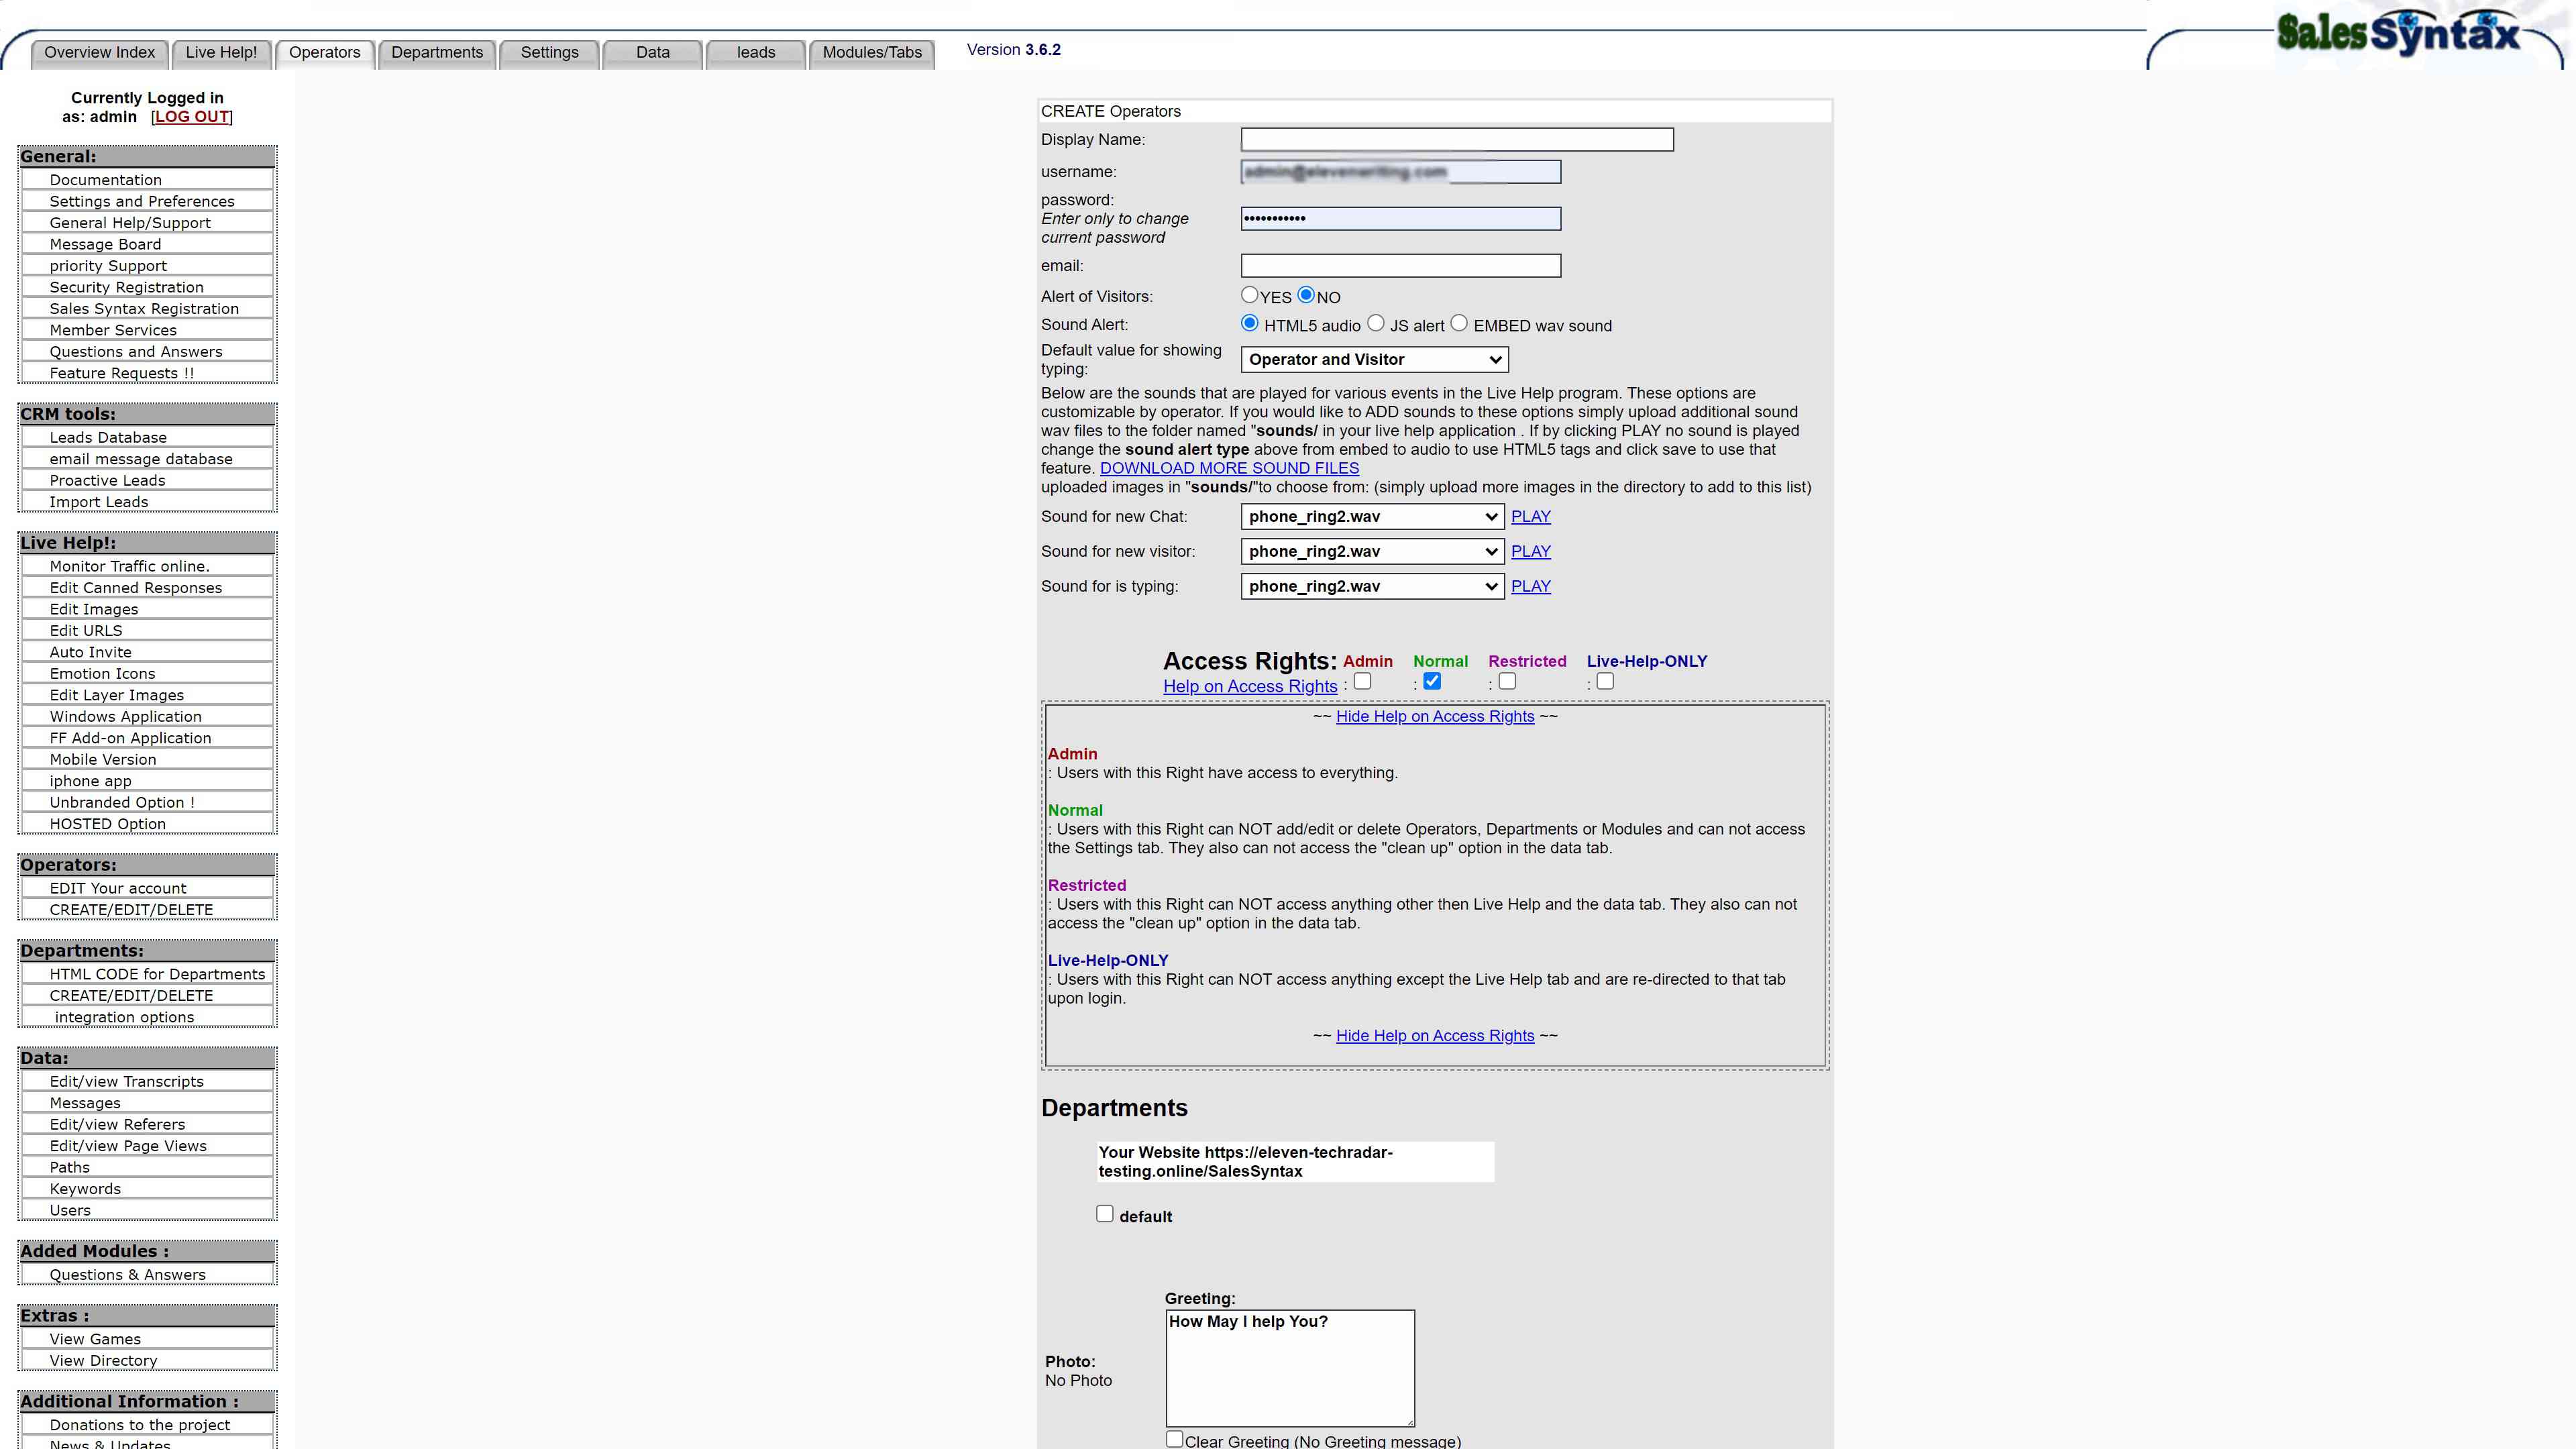2576x1449 pixels.
Task: Open Leads Database in CRM tools
Action: click(108, 437)
